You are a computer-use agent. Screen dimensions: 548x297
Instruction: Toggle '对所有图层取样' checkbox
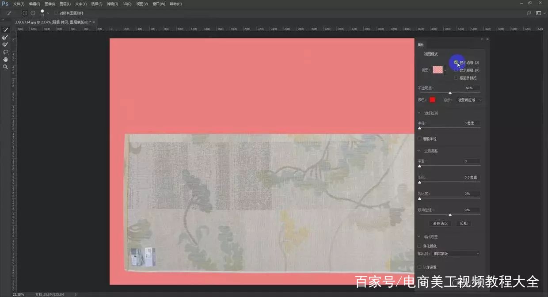click(x=56, y=13)
